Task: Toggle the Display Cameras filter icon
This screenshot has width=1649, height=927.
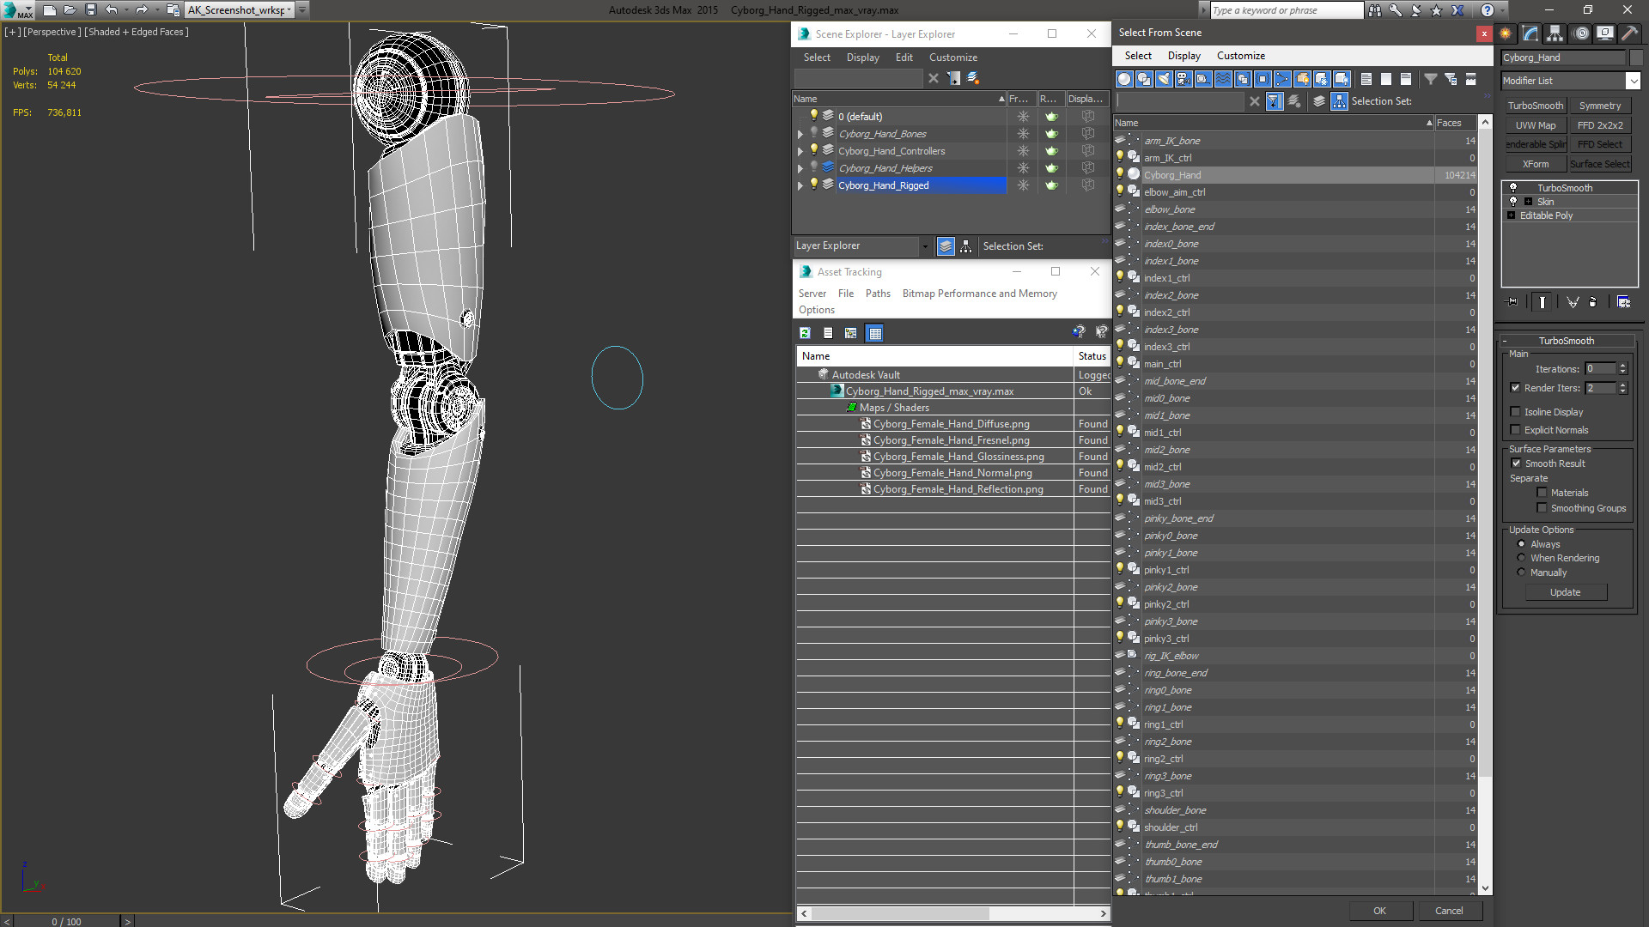Action: [1184, 79]
